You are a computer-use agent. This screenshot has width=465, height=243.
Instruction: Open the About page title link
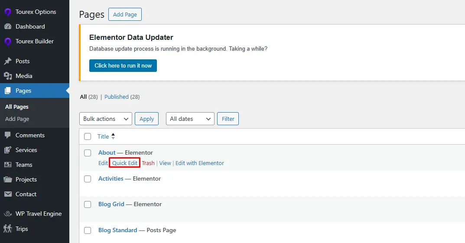click(x=107, y=152)
